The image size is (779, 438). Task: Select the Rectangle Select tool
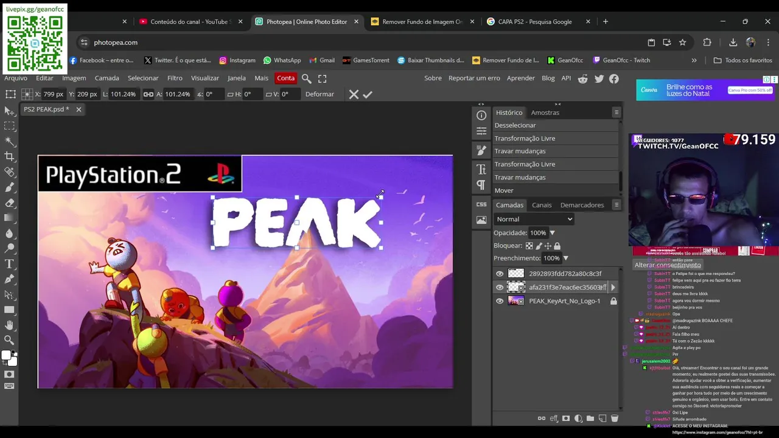coord(10,126)
